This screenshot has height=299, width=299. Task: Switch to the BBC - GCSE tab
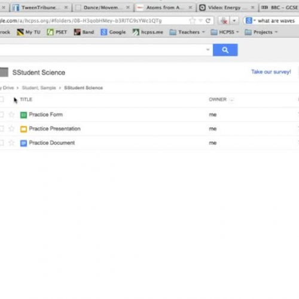coord(279,8)
